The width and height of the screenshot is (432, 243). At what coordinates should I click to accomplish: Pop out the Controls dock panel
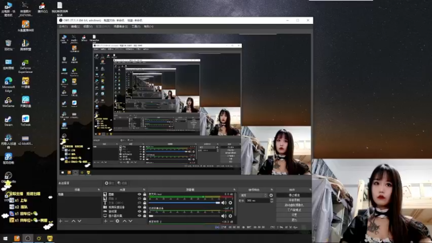(x=310, y=190)
